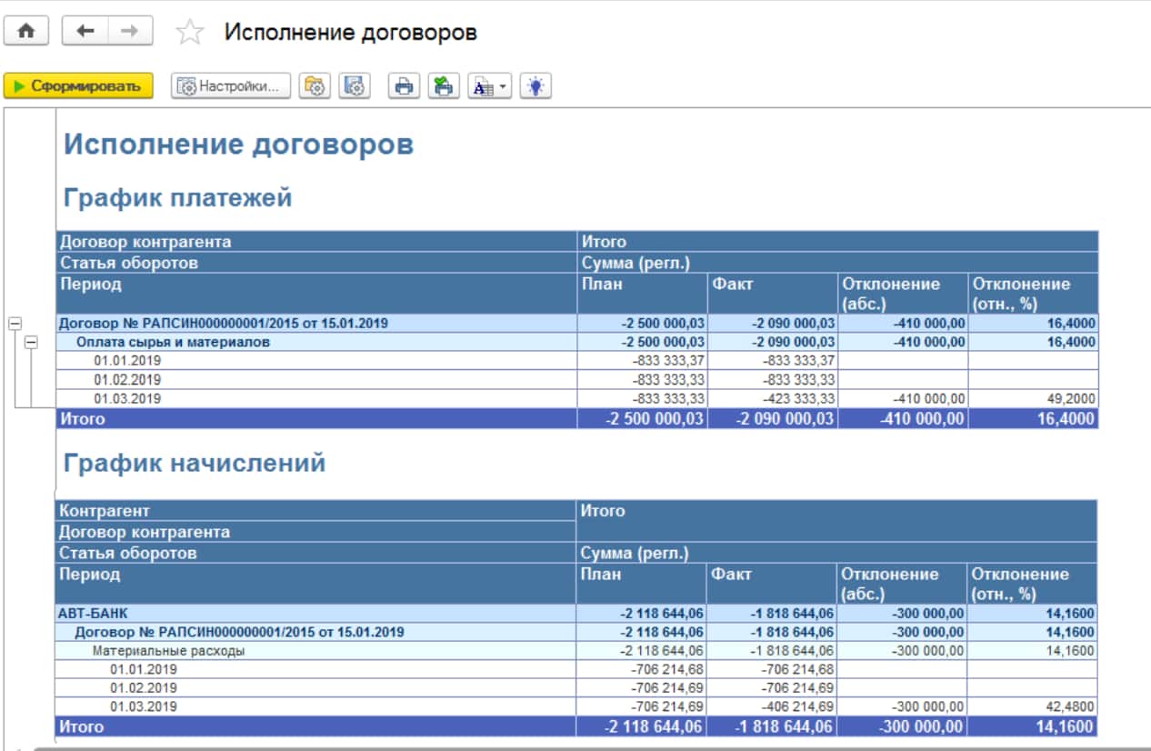Viewport: 1151px width, 751px height.
Task: Click the Контрагент column header
Action: (x=315, y=511)
